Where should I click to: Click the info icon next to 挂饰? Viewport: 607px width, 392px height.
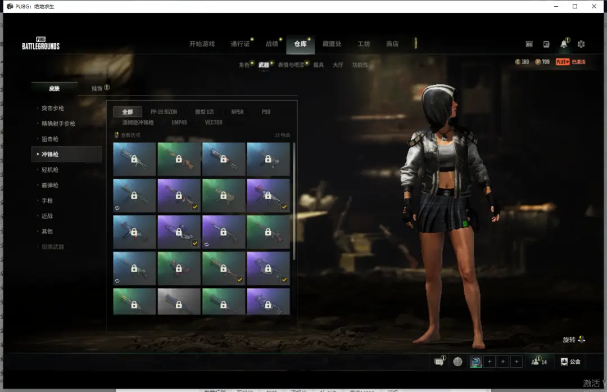[107, 88]
